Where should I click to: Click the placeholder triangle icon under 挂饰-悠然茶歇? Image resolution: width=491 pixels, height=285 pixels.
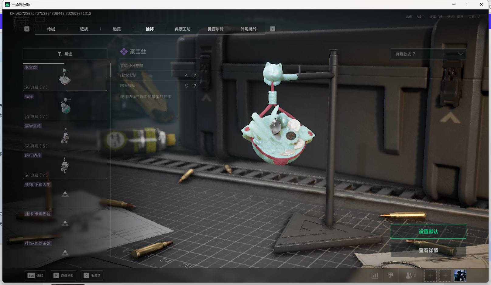(x=65, y=253)
